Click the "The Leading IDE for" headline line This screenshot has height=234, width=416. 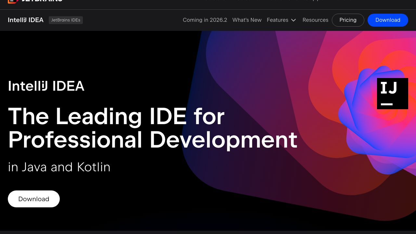point(116,116)
